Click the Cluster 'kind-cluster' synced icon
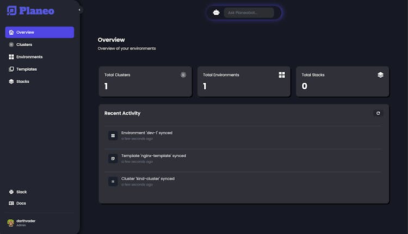408x234 pixels. [113, 181]
